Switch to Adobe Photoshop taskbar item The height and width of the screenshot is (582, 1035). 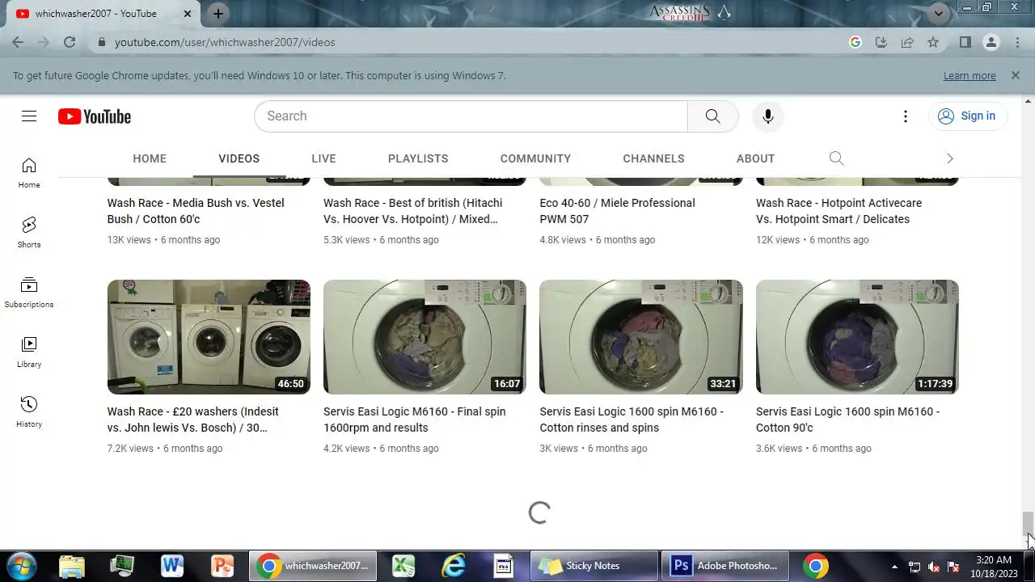(726, 566)
